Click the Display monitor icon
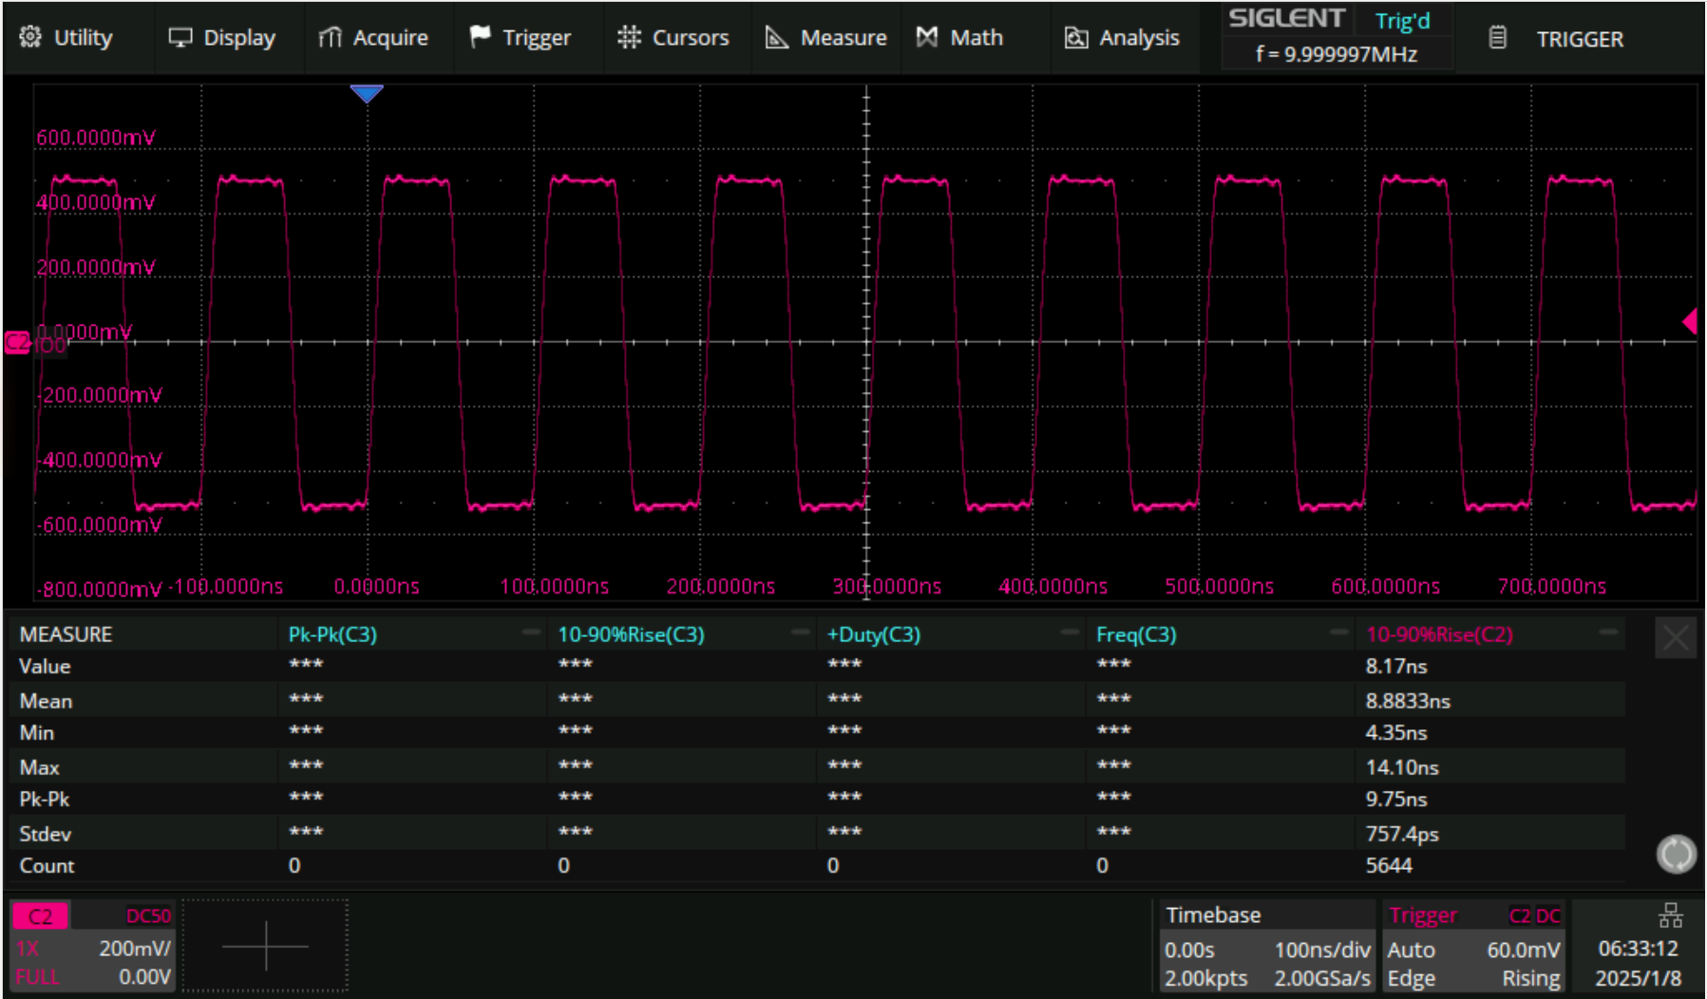1707x999 pixels. pyautogui.click(x=180, y=37)
